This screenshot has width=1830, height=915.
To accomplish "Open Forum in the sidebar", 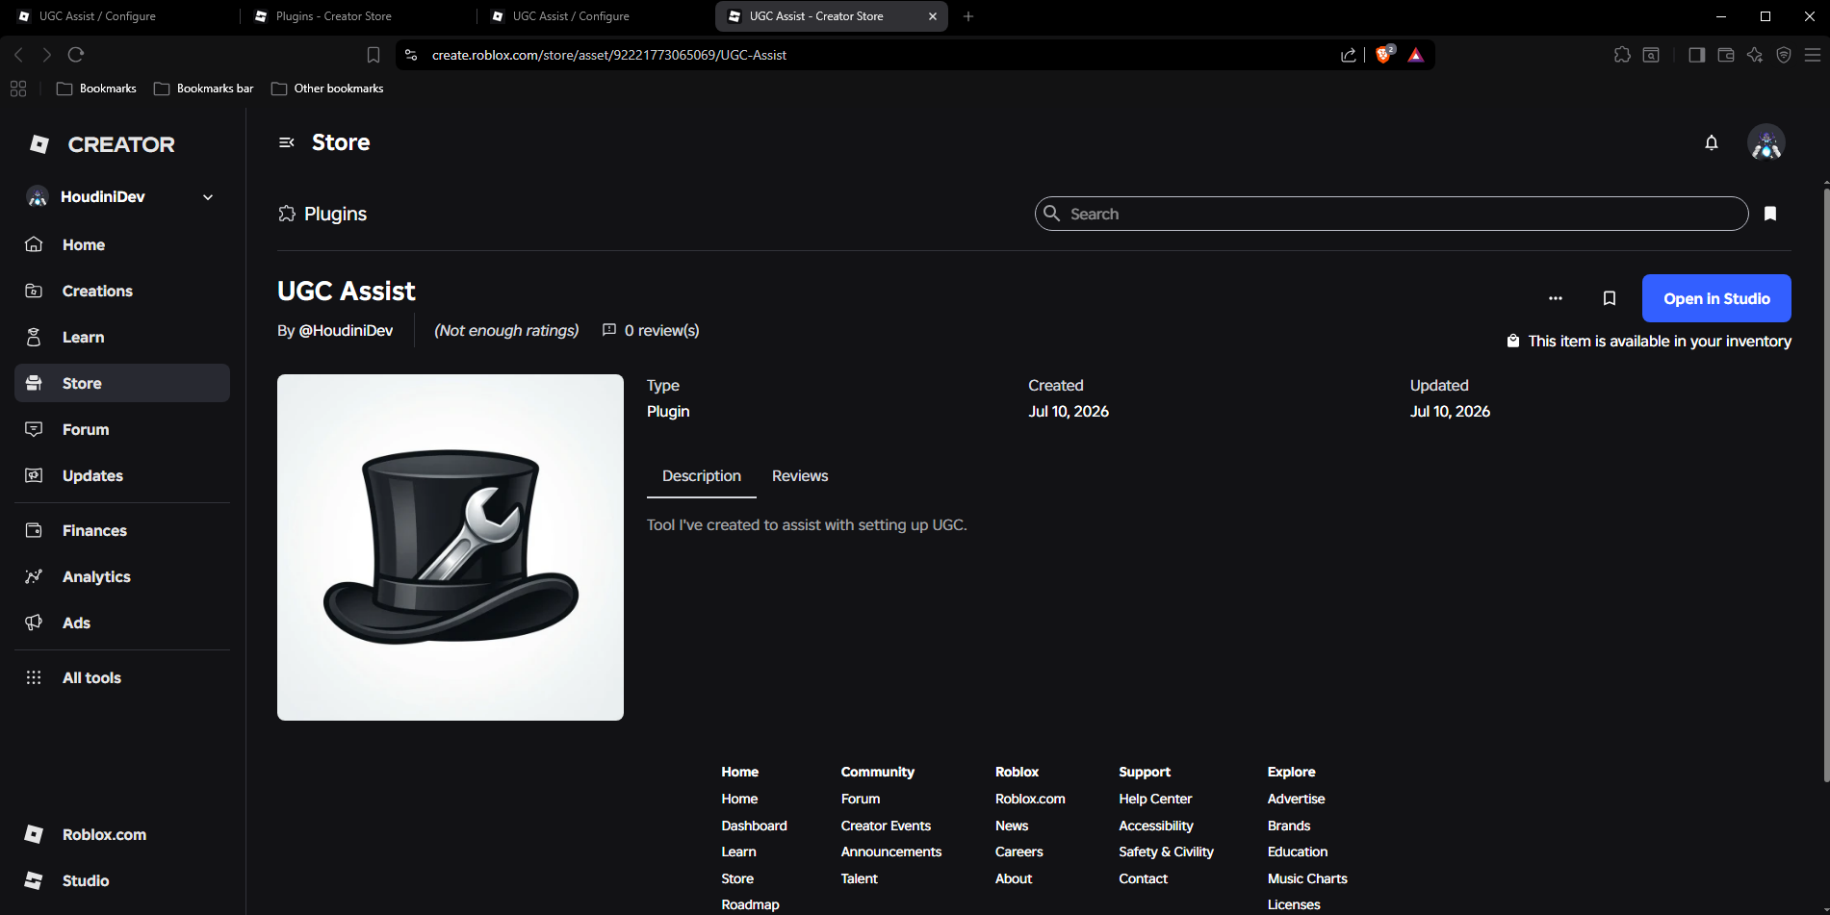I will [x=122, y=429].
